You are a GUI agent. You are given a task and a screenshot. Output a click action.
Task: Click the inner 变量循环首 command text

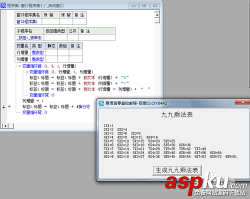pyautogui.click(x=39, y=72)
